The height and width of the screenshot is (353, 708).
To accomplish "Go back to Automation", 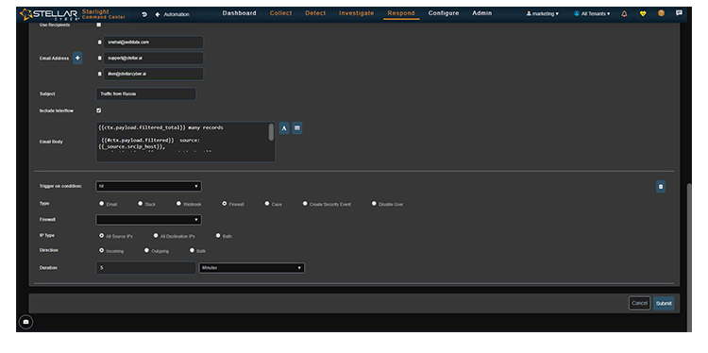I will click(172, 14).
